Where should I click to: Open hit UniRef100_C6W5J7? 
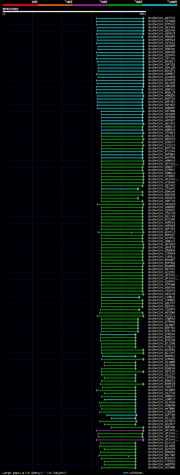click(x=161, y=399)
